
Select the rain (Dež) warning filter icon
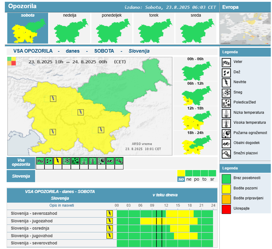pyautogui.click(x=49, y=161)
